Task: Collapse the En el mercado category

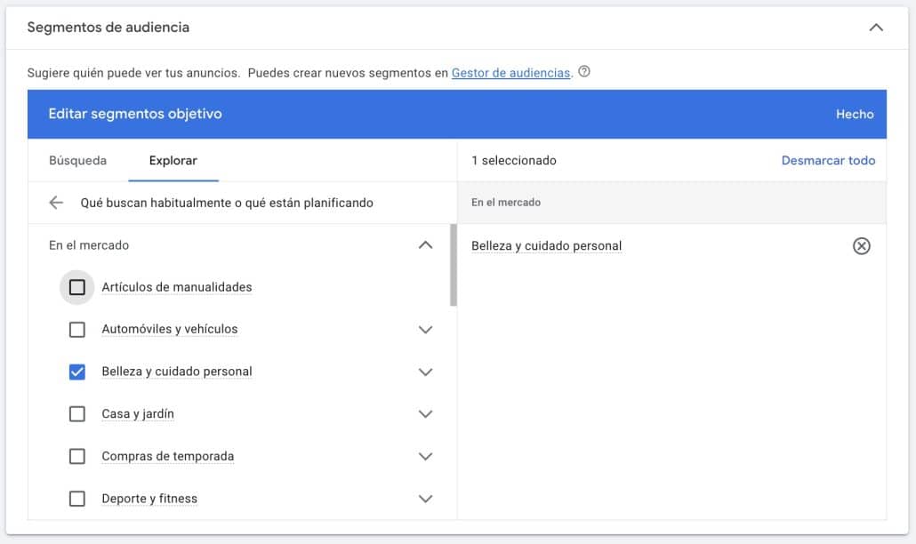Action: point(425,245)
